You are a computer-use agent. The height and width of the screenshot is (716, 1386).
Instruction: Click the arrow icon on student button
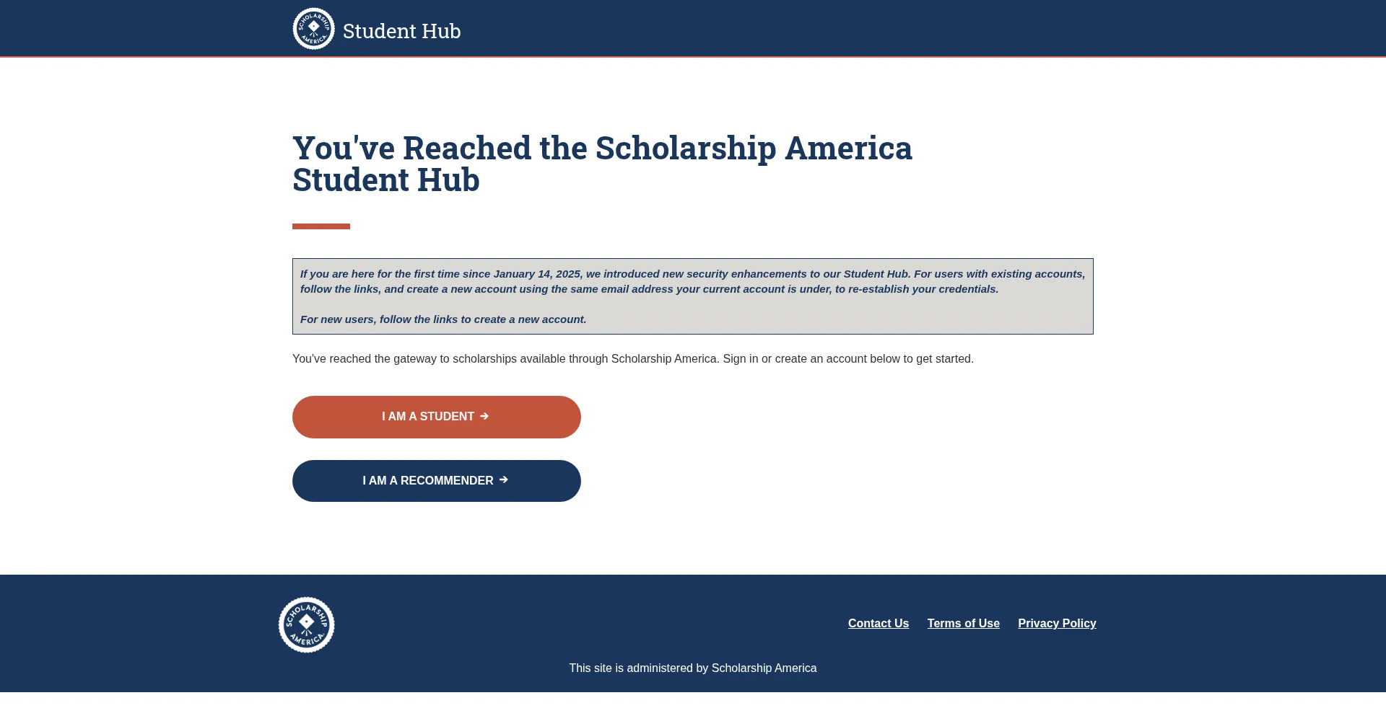click(x=484, y=416)
